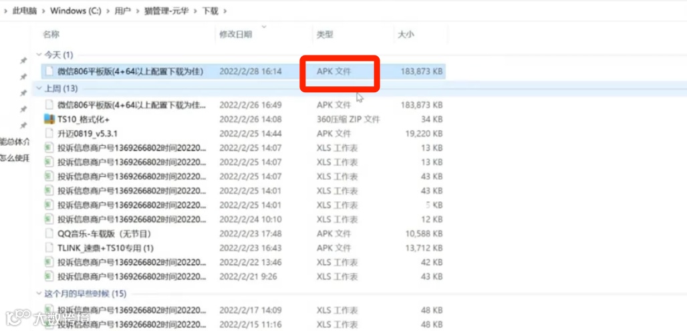Image resolution: width=687 pixels, height=331 pixels.
Task: Select the 上周 (13) group header label
Action: tap(61, 88)
